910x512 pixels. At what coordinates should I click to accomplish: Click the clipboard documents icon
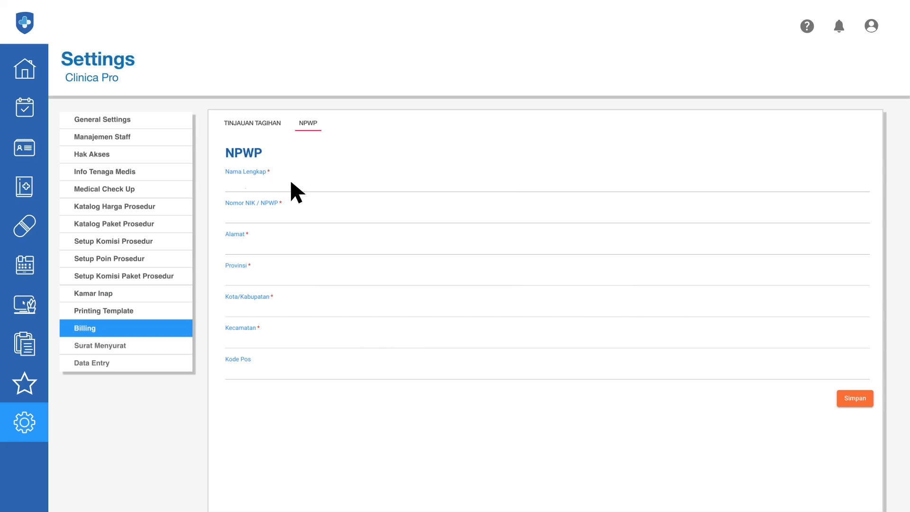point(24,344)
